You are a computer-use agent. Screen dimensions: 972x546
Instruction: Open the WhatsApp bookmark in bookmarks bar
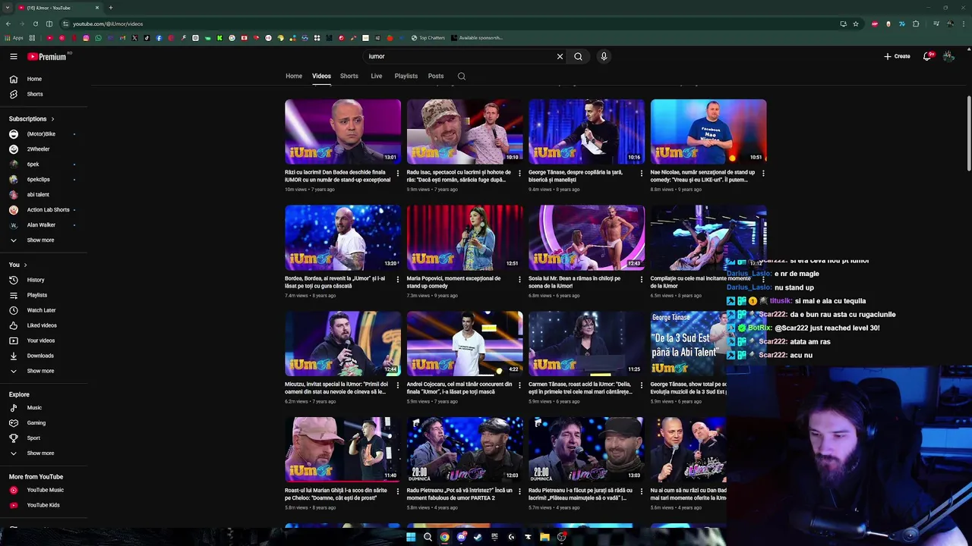click(98, 38)
